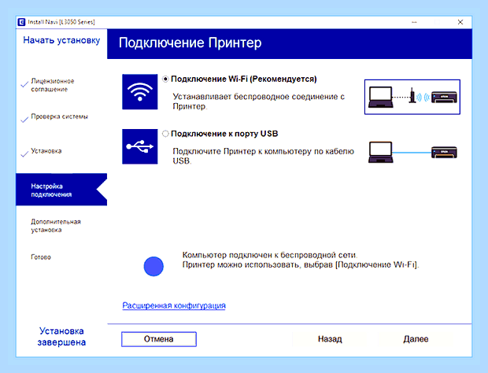Click the USB cable description text
488x373 pixels.
(264, 156)
